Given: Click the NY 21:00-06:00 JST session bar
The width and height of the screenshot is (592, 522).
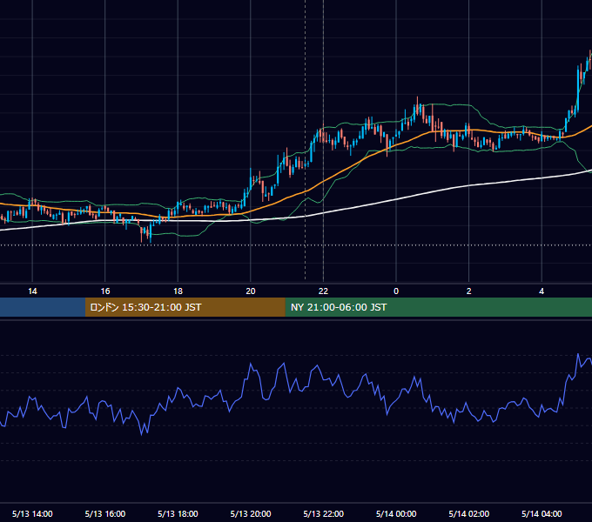Looking at the screenshot, I should coord(438,307).
